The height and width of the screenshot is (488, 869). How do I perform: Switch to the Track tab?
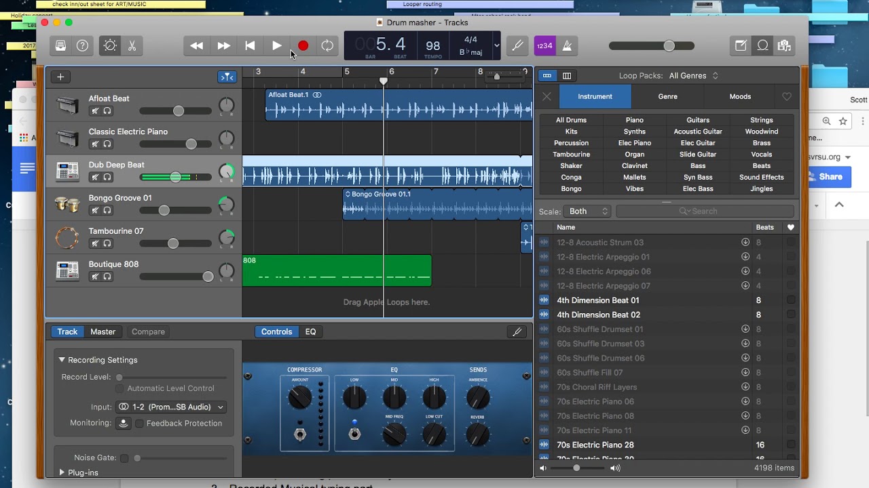pyautogui.click(x=67, y=331)
